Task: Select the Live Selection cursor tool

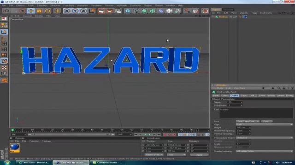Action: [x=23, y=11]
